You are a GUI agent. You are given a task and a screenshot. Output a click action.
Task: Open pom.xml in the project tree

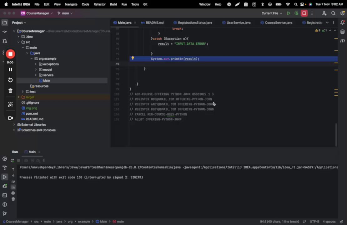click(x=32, y=113)
